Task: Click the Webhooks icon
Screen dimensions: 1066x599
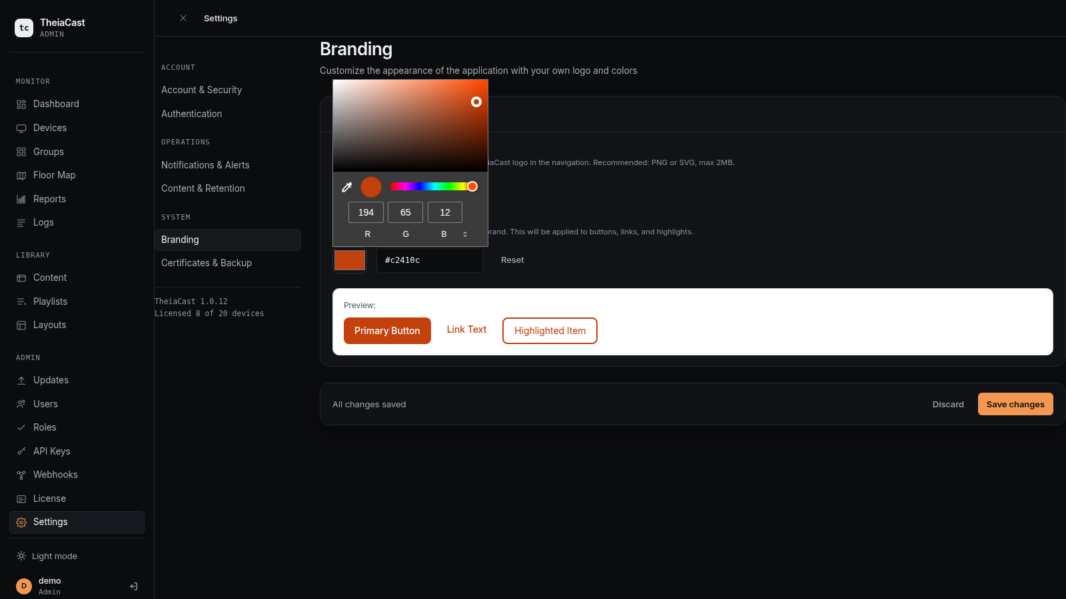Action: [x=21, y=475]
